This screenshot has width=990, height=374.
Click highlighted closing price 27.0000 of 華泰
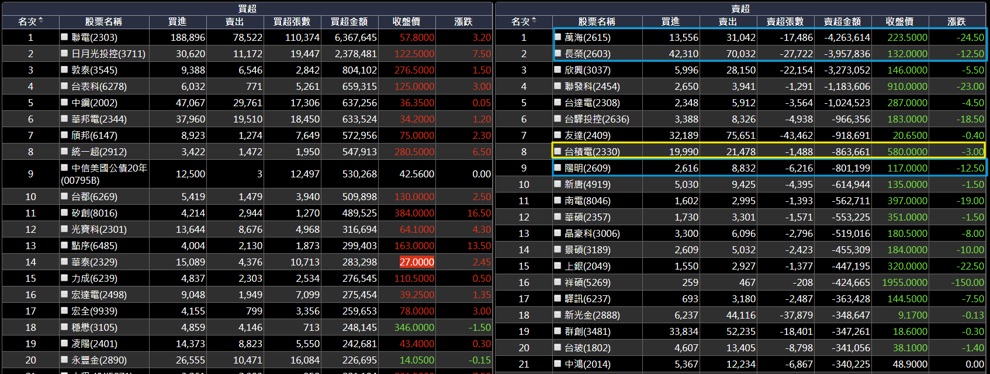pyautogui.click(x=417, y=263)
